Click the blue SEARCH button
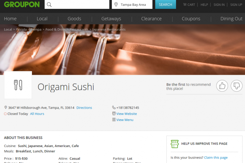 click(165, 4)
